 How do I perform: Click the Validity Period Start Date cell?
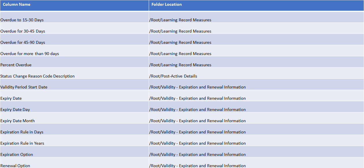tap(24, 87)
